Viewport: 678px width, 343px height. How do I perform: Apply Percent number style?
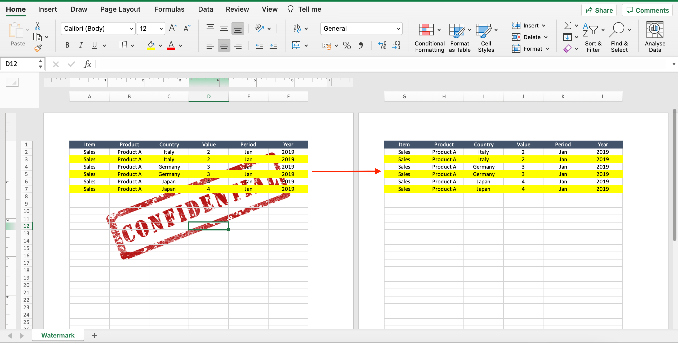click(x=346, y=45)
